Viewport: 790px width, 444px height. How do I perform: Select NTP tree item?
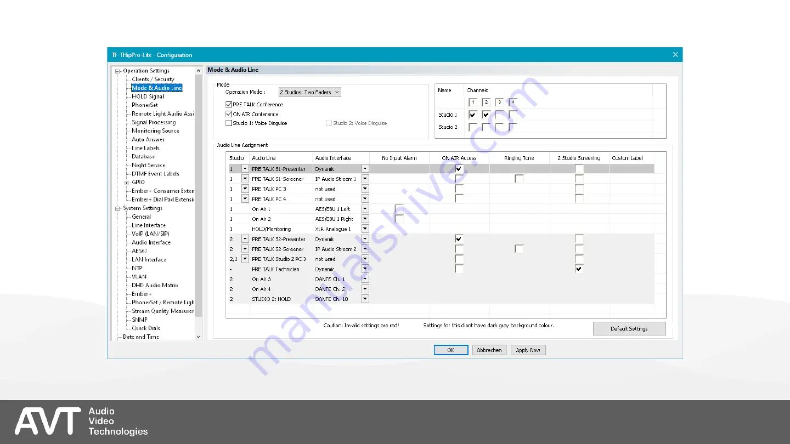click(137, 268)
